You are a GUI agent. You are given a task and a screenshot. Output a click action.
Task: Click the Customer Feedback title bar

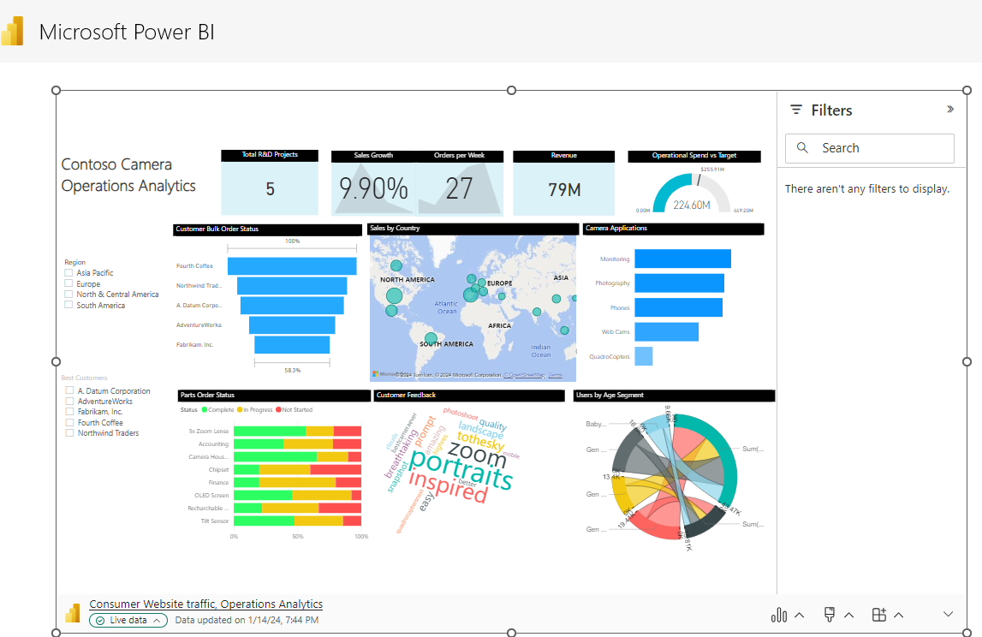coord(469,396)
